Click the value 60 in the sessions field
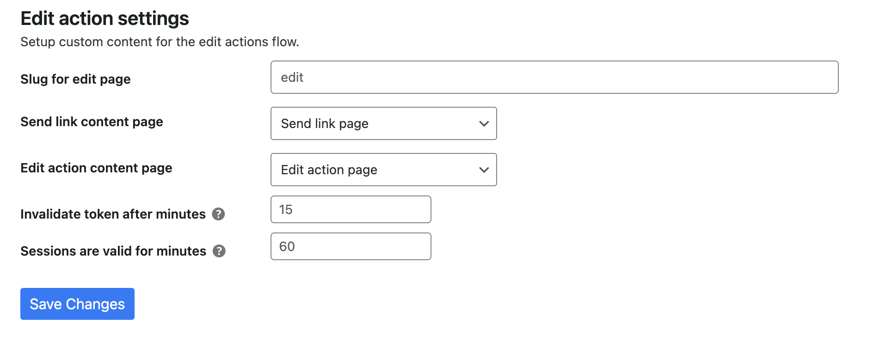 coord(287,246)
